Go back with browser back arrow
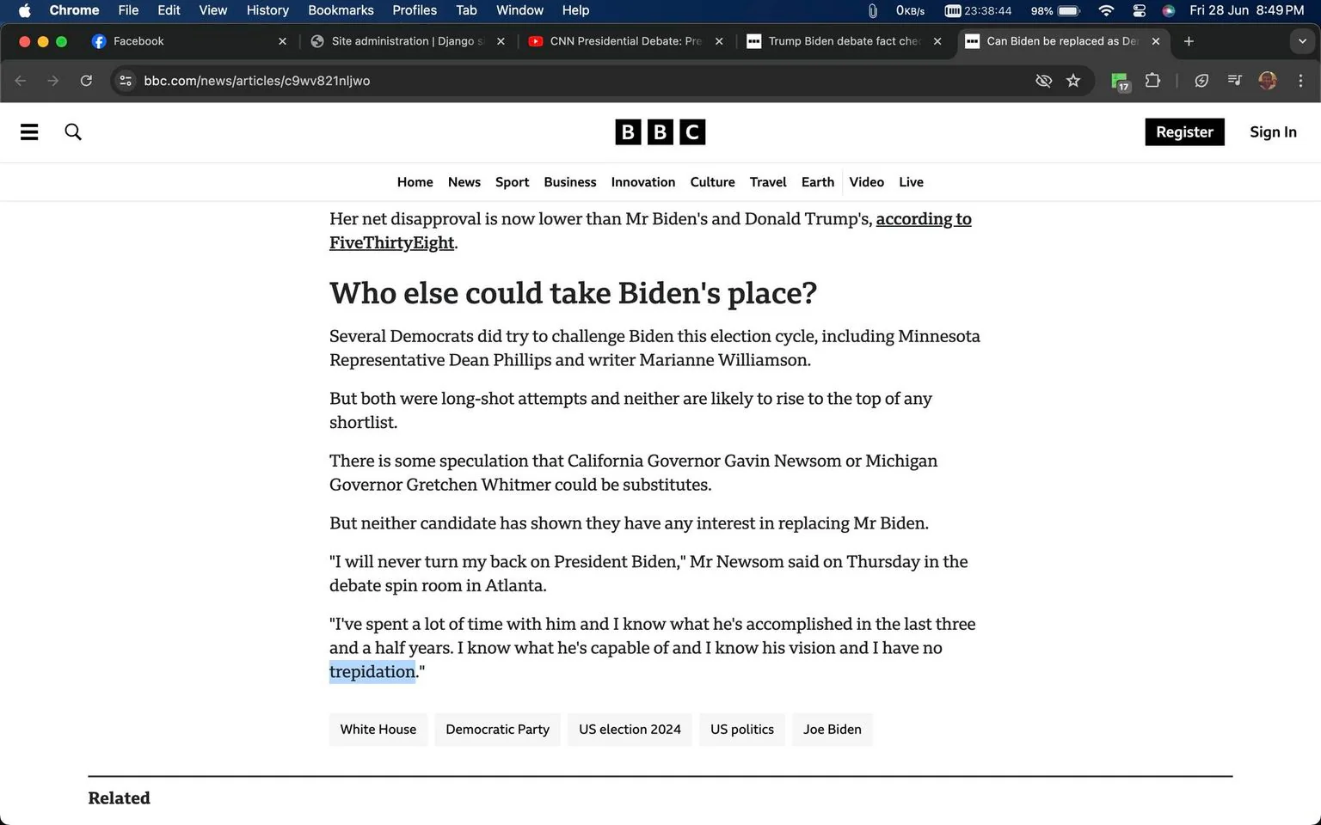Image resolution: width=1321 pixels, height=825 pixels. click(x=21, y=80)
